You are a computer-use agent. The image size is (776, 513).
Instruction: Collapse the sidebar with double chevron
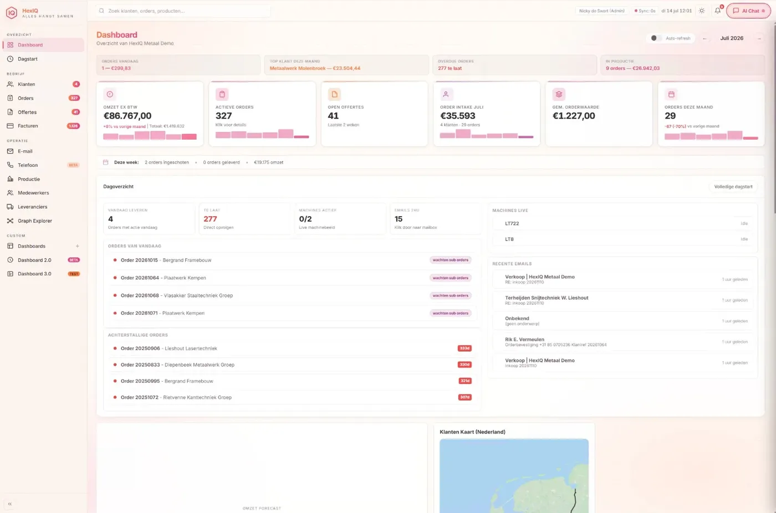(10, 504)
